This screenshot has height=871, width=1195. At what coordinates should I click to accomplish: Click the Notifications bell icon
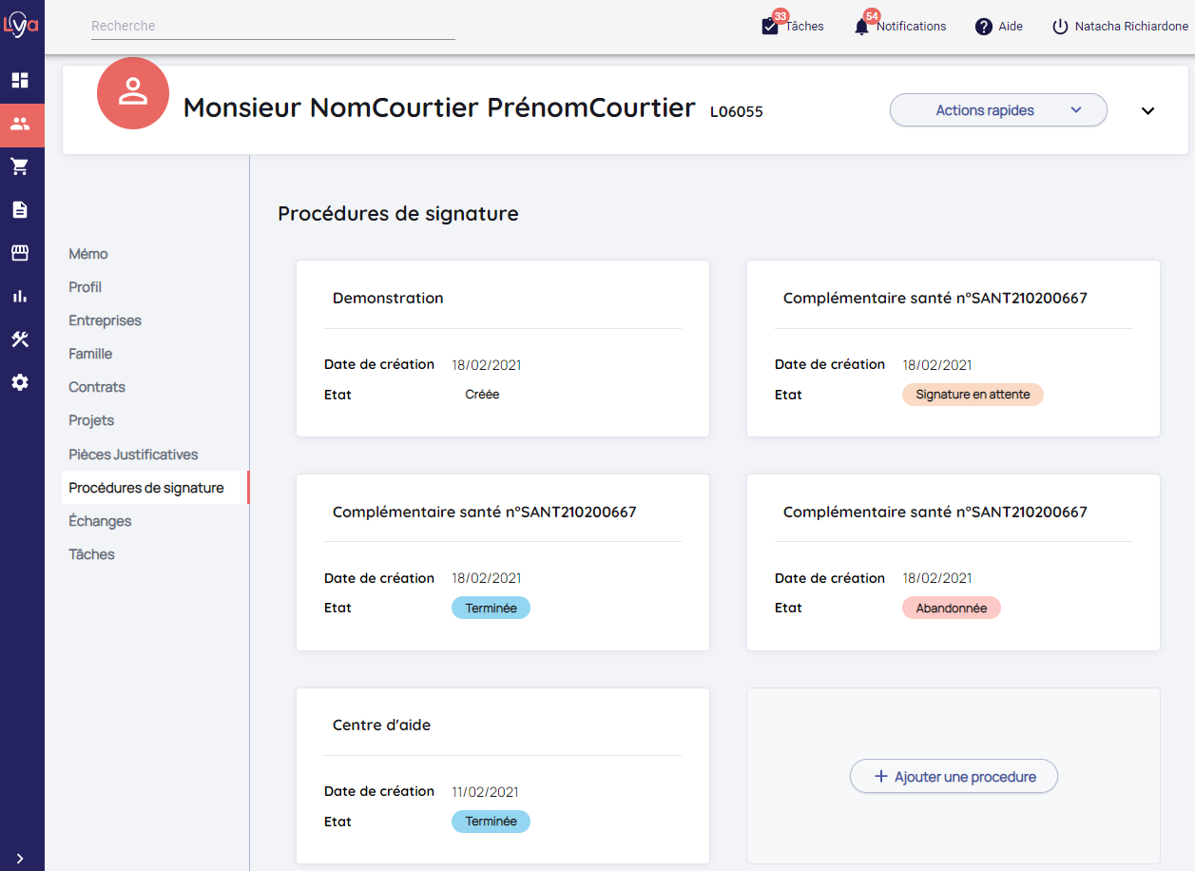(x=861, y=27)
